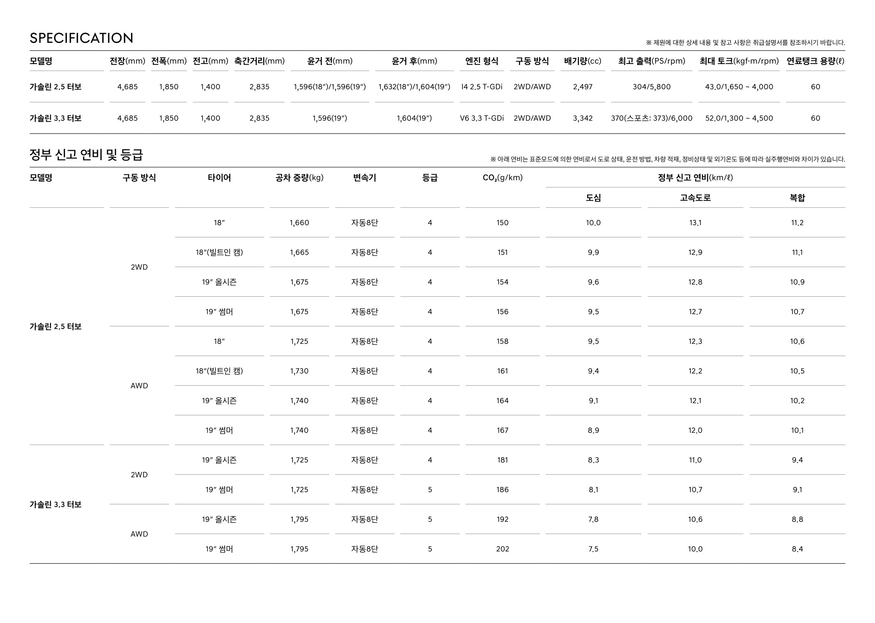
Task: Select the 정부 신고 연비 및 등급 section title
Action: [86, 154]
